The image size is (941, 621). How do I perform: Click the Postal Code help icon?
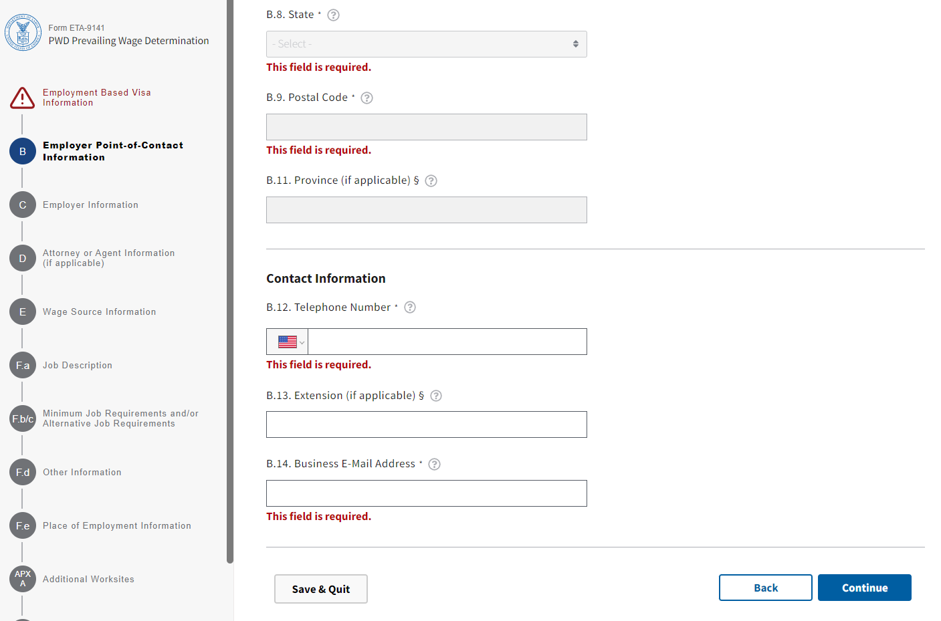point(367,98)
